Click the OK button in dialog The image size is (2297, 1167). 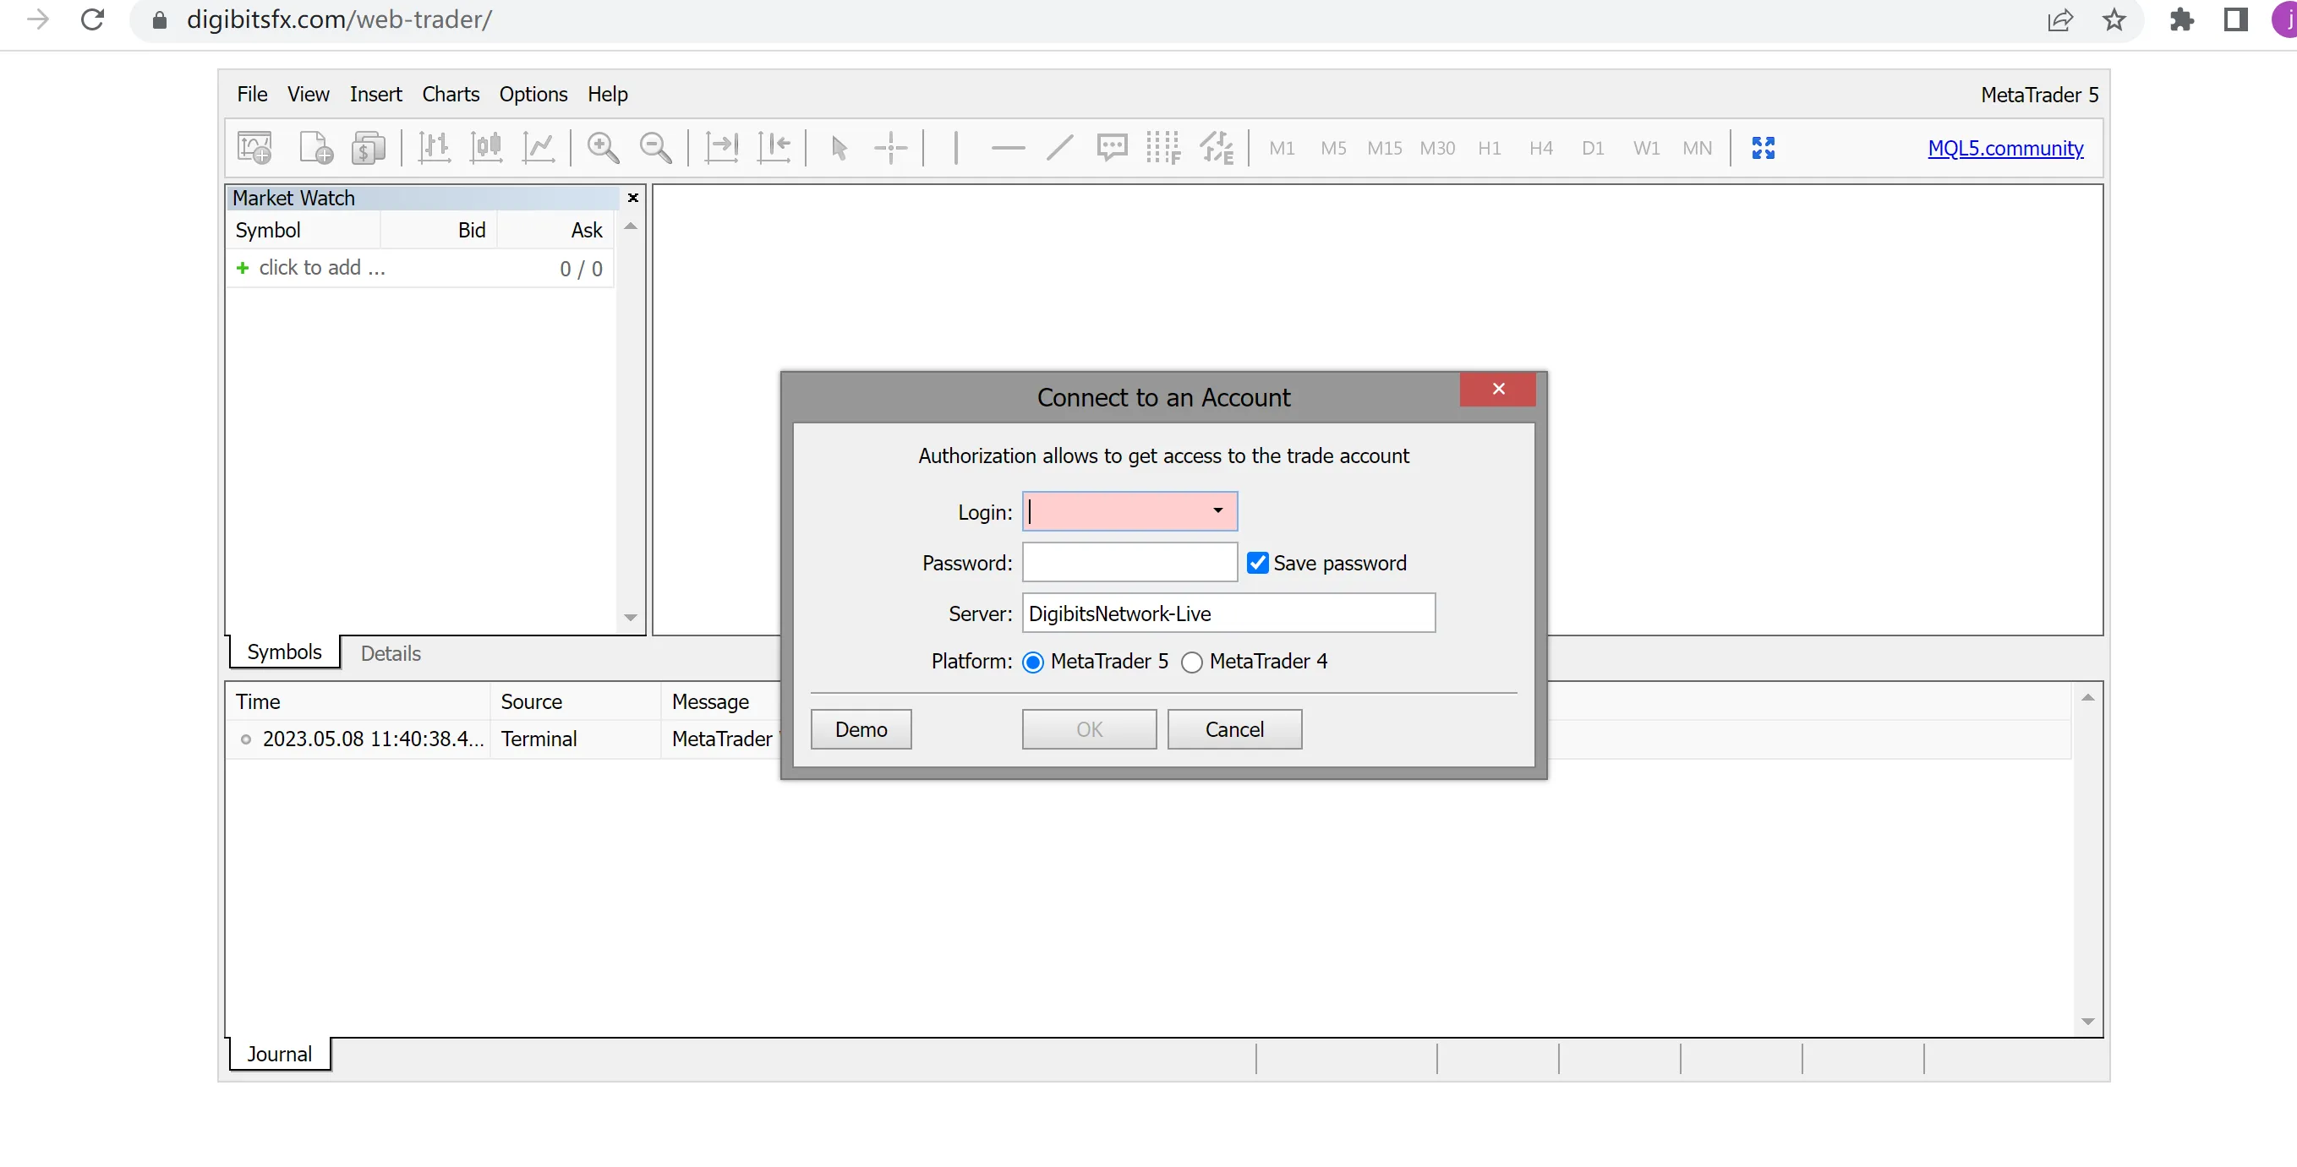(1089, 729)
